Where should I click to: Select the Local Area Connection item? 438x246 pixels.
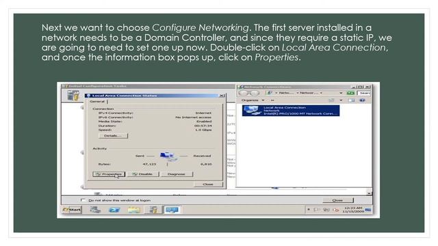291,111
